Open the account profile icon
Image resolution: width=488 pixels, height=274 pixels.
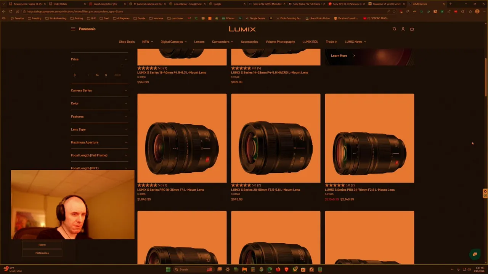(x=403, y=29)
